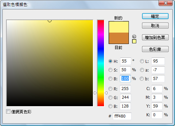The height and width of the screenshot is (126, 175).
Task: Click the hex field showing fff480
Action: (122, 116)
